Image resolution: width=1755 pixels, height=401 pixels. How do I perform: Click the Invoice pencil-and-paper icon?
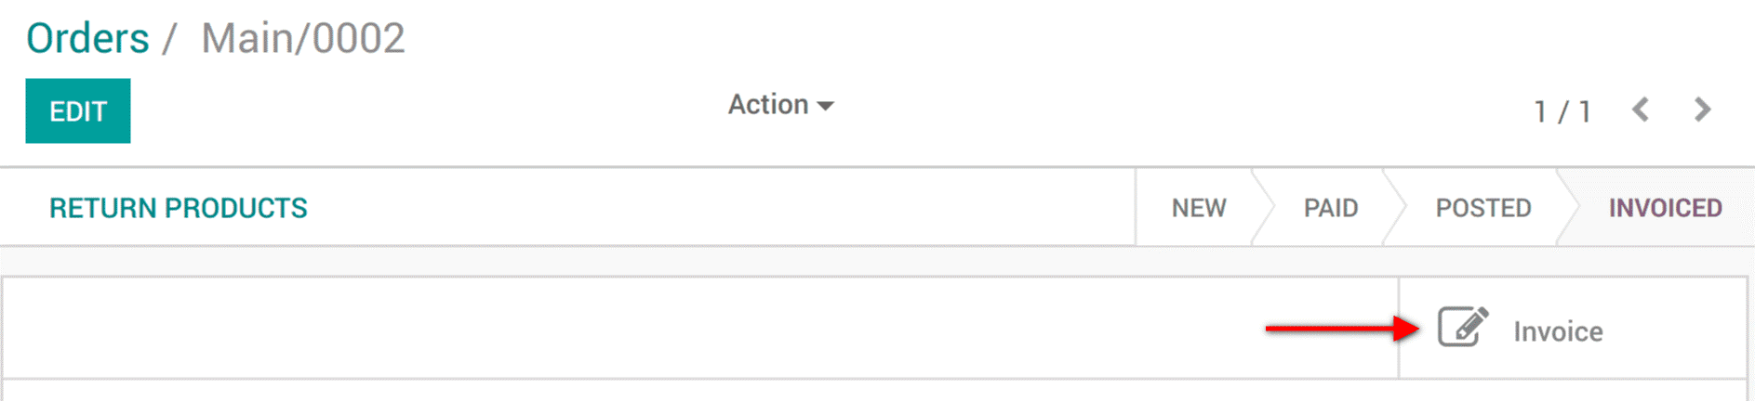coord(1462,327)
